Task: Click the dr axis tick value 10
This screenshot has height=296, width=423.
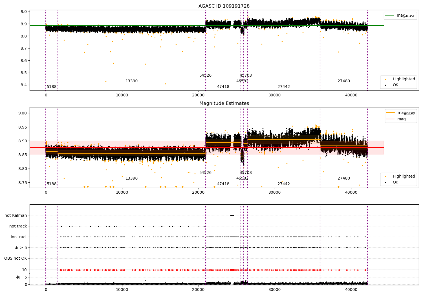Action: pyautogui.click(x=25, y=270)
